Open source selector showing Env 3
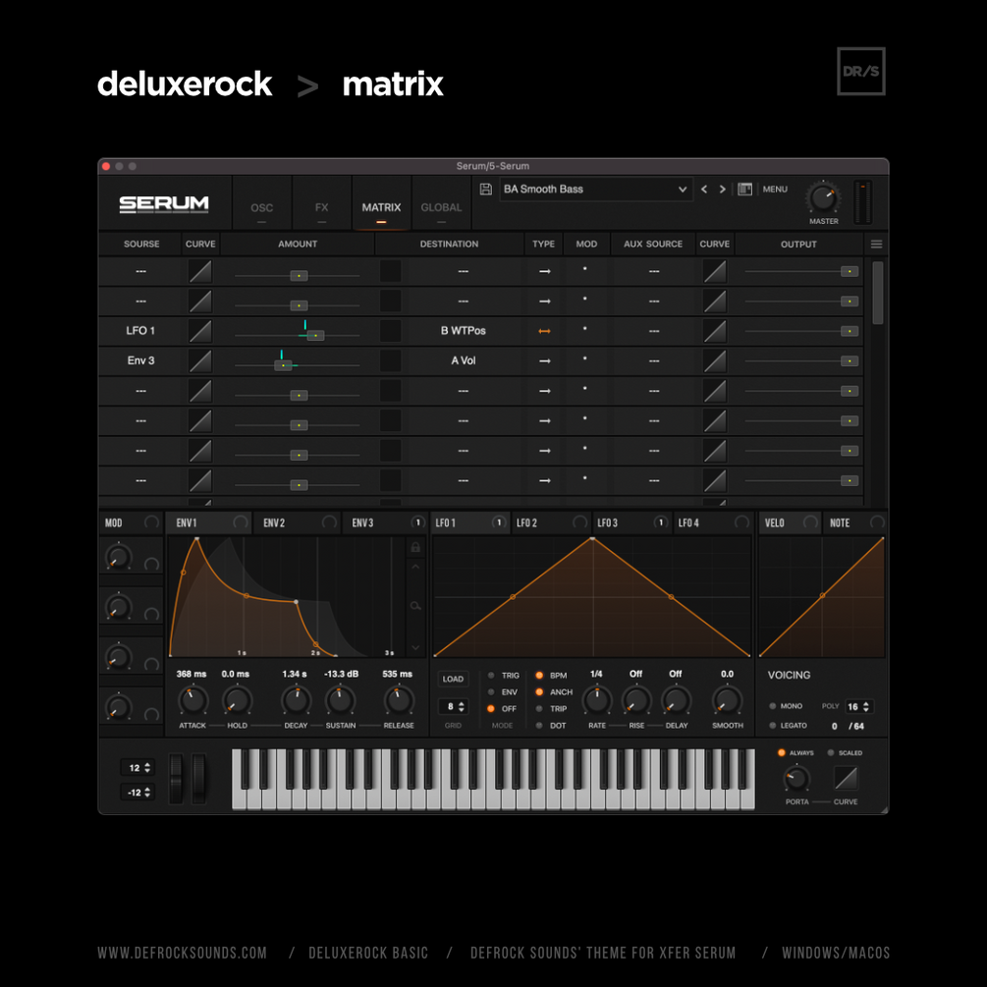The image size is (987, 987). coord(140,360)
